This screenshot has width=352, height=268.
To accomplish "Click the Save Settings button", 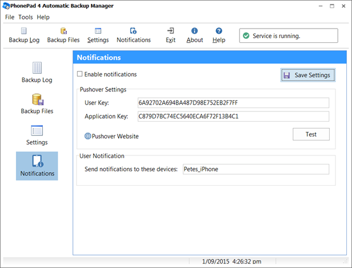I will tap(308, 75).
